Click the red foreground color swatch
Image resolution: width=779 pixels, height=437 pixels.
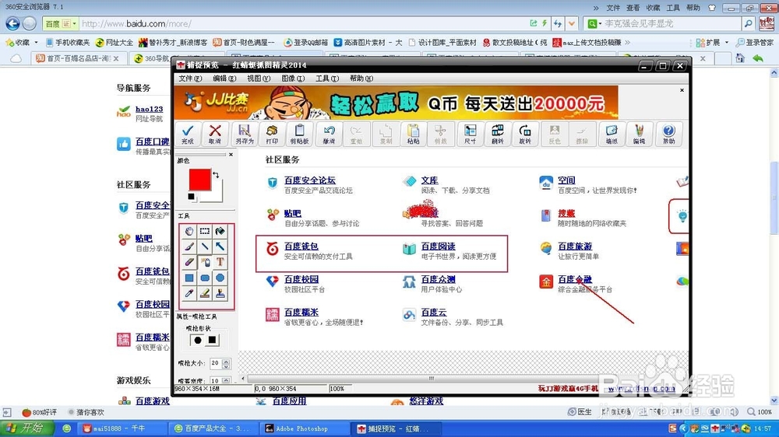(199, 180)
